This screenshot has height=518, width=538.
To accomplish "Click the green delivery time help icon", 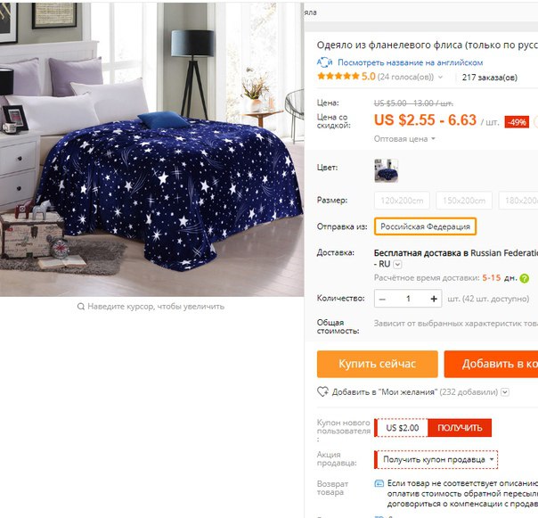I will 525,278.
